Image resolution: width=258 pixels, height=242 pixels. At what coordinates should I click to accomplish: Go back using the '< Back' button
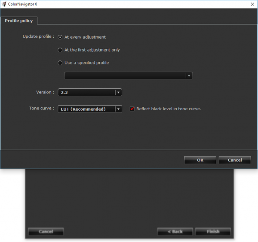coord(175,232)
